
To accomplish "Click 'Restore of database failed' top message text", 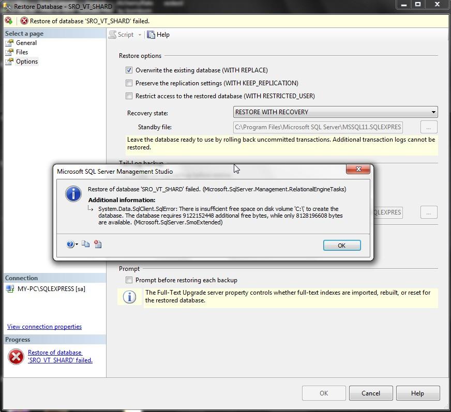I will click(90, 21).
